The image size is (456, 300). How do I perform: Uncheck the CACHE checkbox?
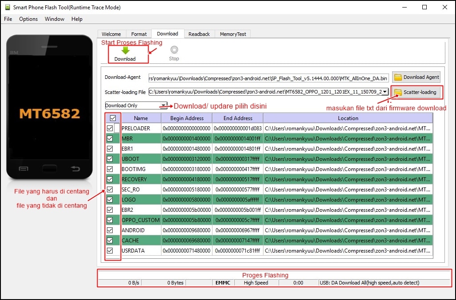(x=110, y=241)
